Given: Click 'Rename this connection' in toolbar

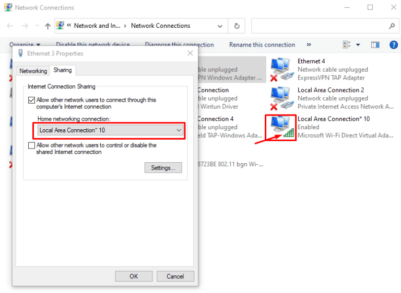Looking at the screenshot, I should (262, 45).
